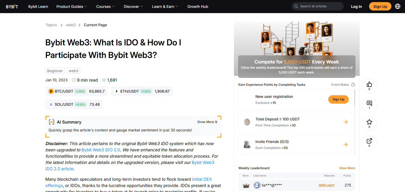Screen dimensions: 405x192
Task: Click header Sign Up button
Action: point(380,6)
